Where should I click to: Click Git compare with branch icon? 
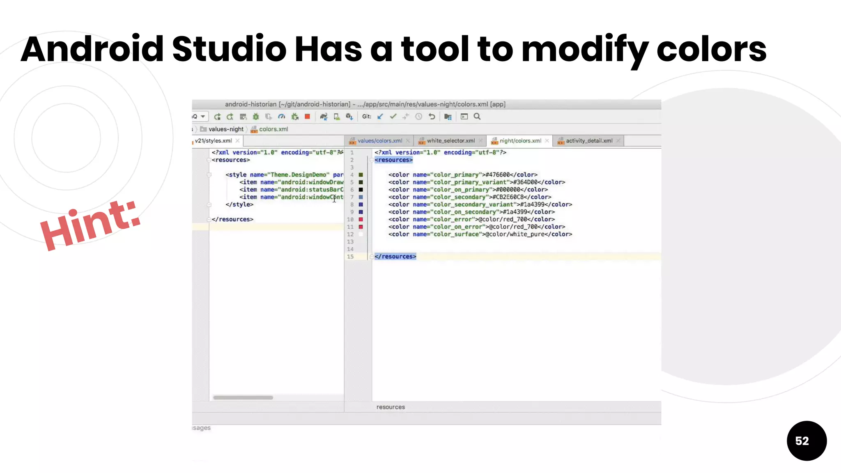(x=406, y=117)
